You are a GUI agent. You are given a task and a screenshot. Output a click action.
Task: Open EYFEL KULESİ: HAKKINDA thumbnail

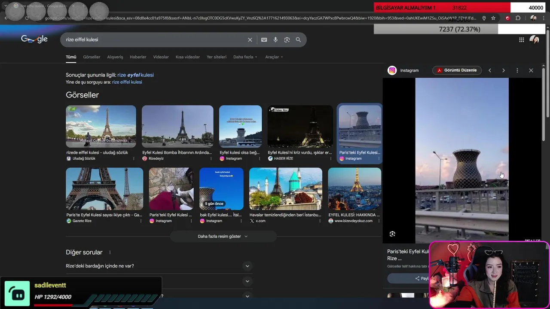pos(354,189)
